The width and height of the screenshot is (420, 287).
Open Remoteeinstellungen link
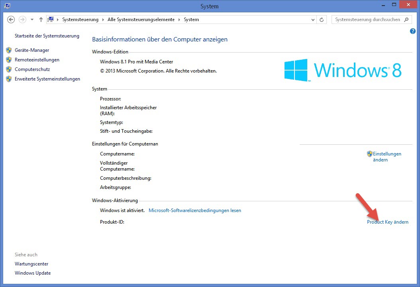pos(37,60)
